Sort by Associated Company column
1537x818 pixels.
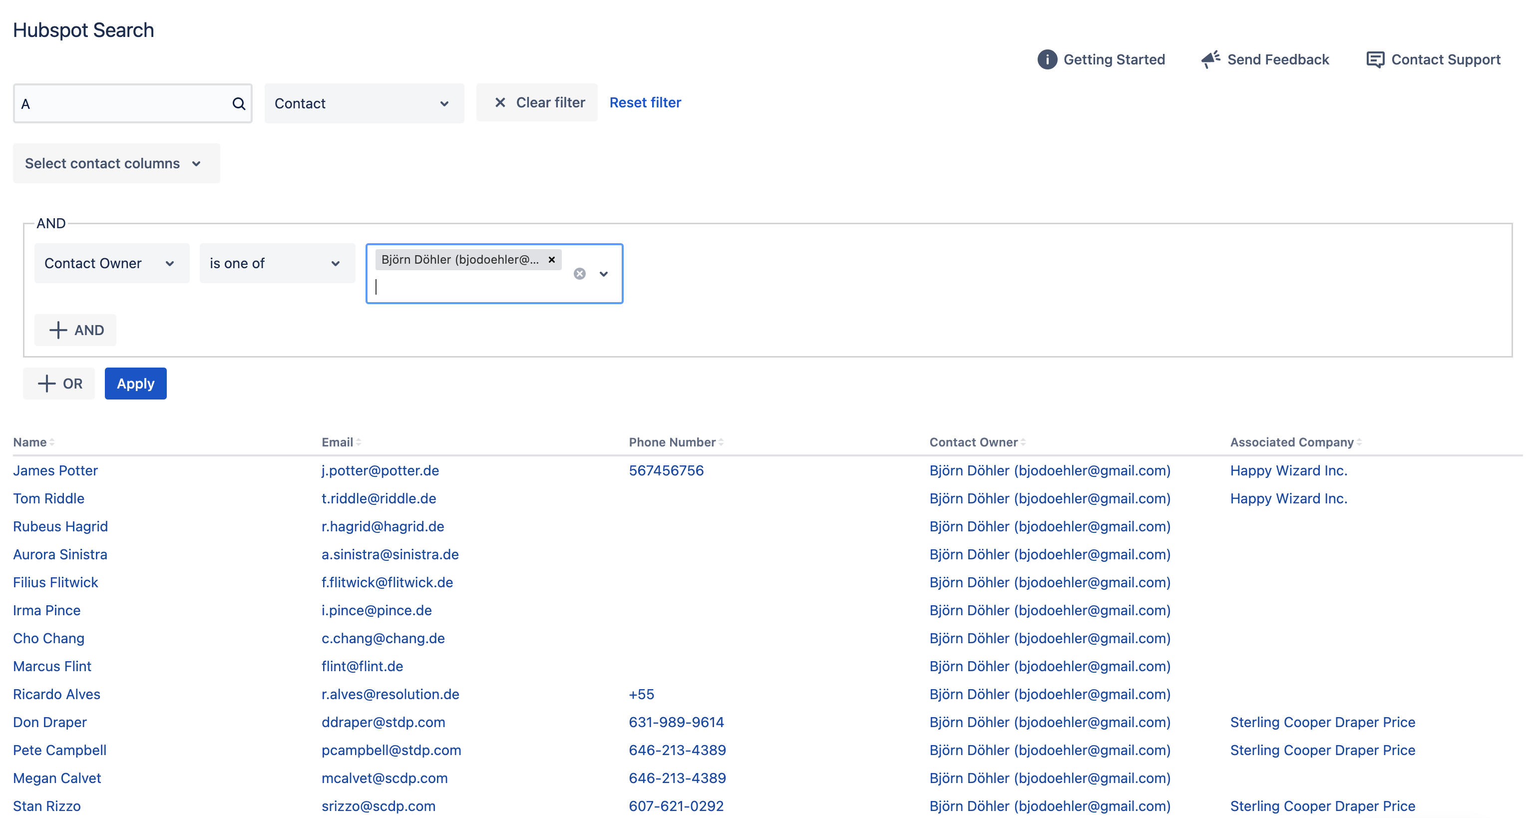click(1359, 442)
